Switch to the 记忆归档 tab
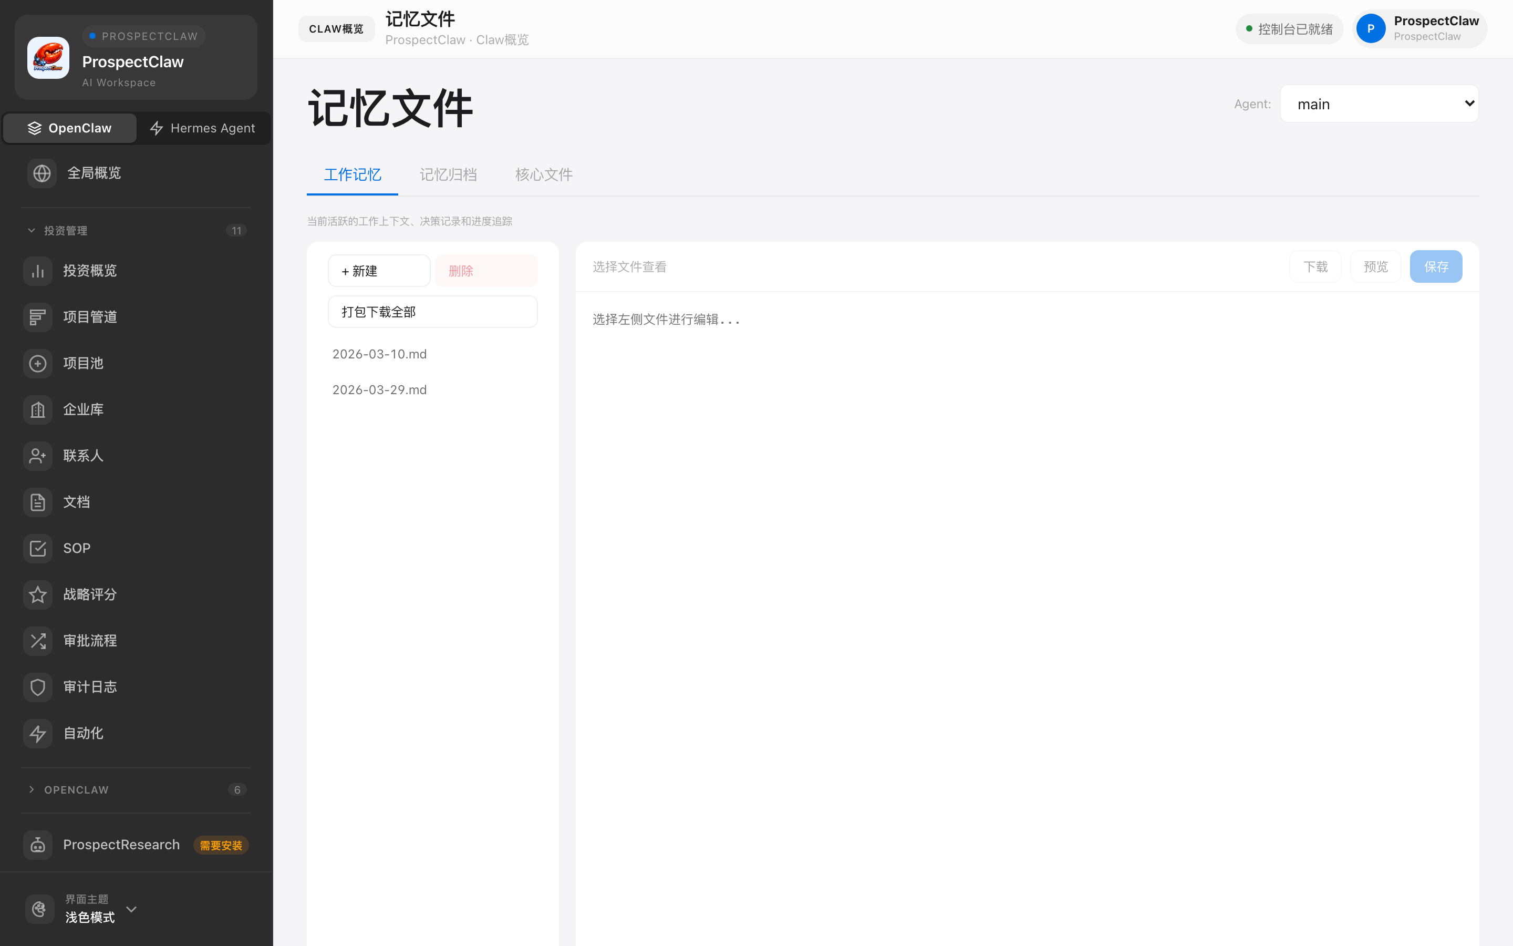Image resolution: width=1513 pixels, height=946 pixels. click(448, 174)
